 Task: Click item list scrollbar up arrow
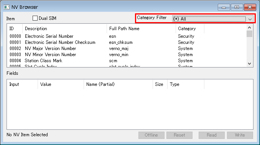pos(250,27)
